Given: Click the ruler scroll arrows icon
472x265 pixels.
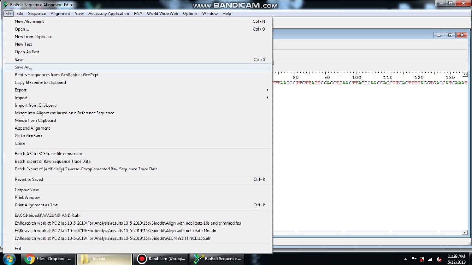Looking at the screenshot, I should tap(465, 74).
